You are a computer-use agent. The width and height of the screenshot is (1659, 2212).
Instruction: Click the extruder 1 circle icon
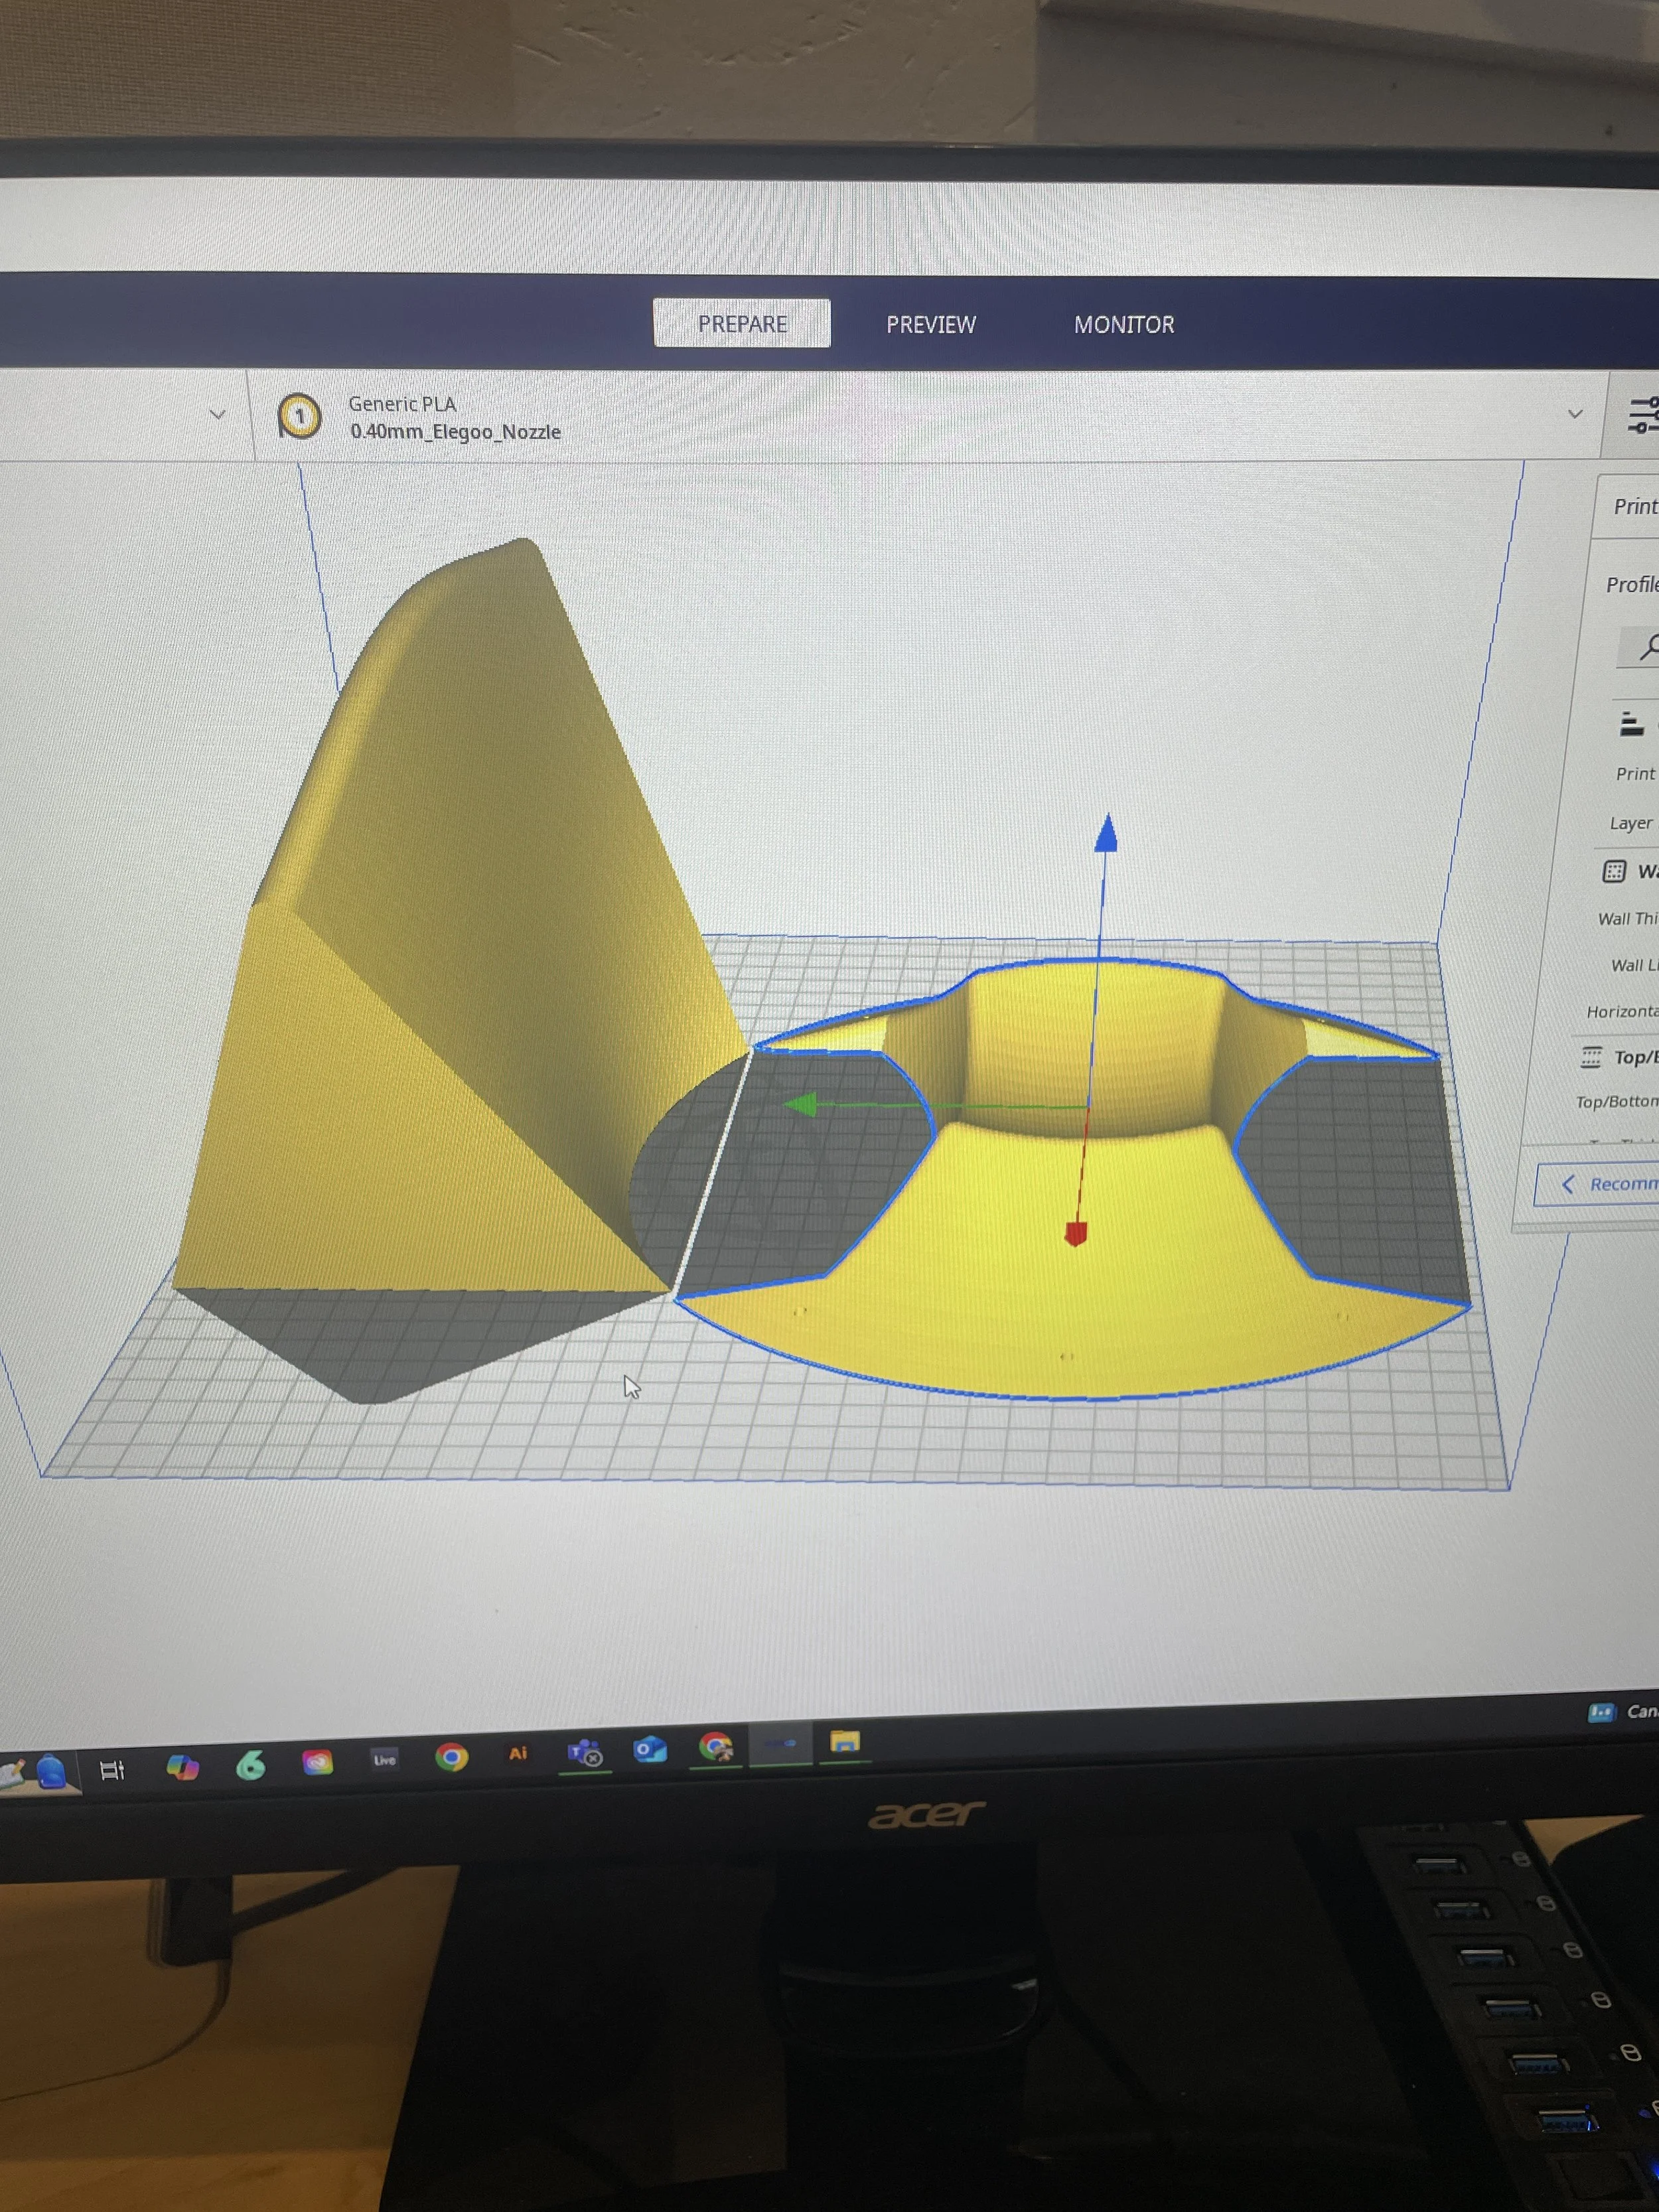coord(299,416)
